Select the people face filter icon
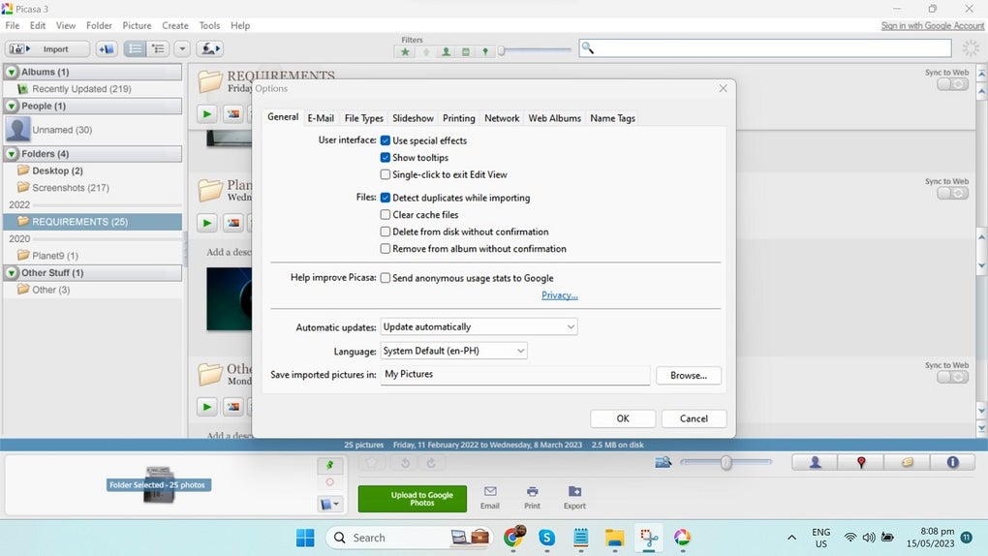This screenshot has width=988, height=556. point(446,51)
